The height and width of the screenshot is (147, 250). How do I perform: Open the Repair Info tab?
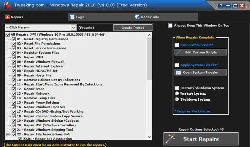coord(166,17)
